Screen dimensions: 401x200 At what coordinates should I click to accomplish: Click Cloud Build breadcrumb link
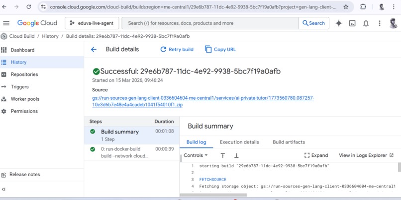(22, 36)
